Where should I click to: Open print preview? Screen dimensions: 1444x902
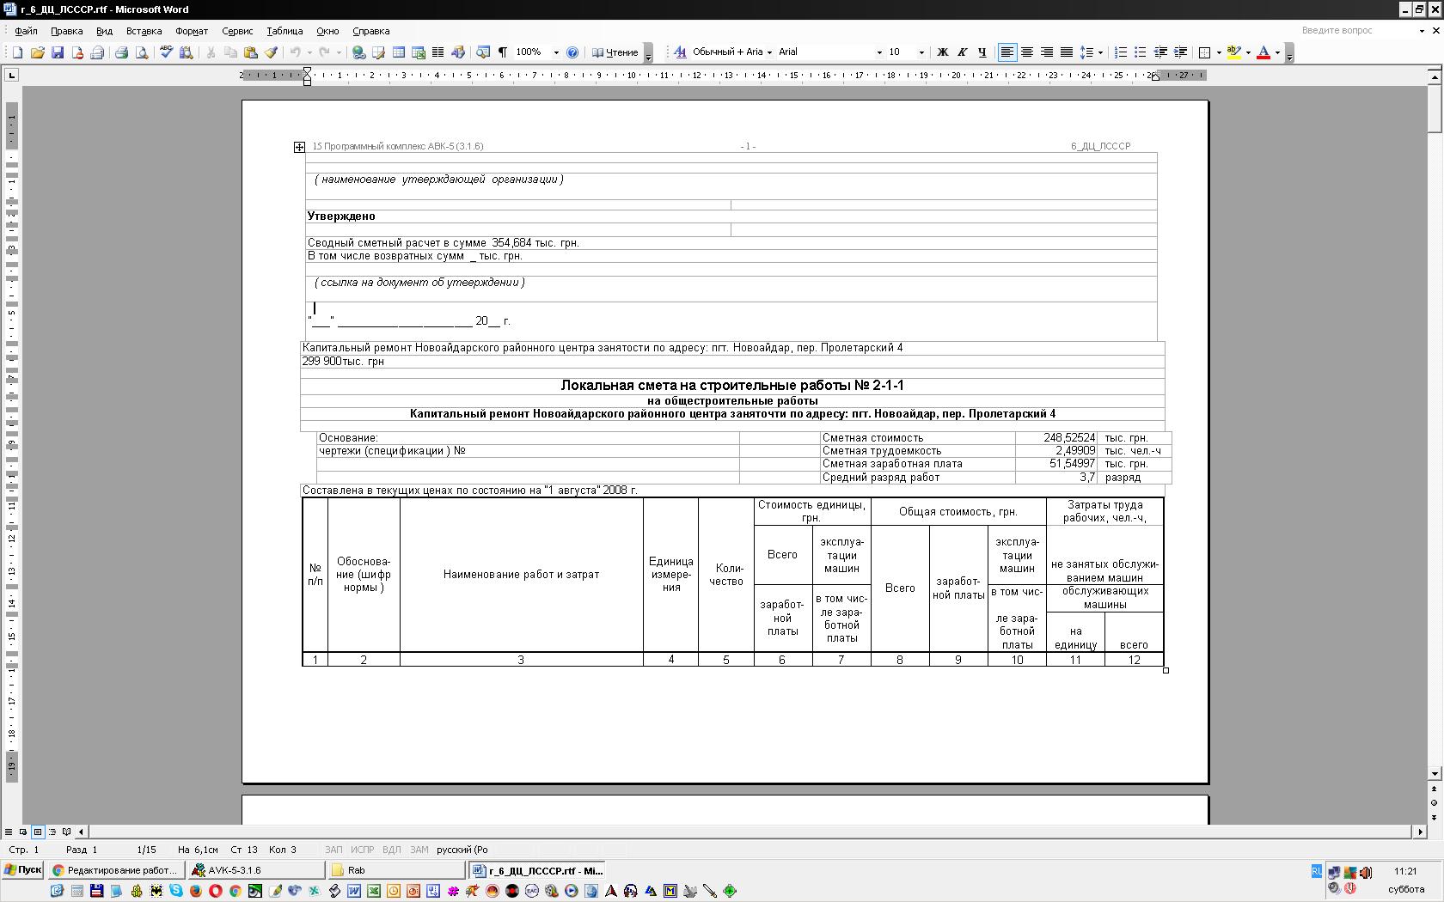tap(142, 52)
